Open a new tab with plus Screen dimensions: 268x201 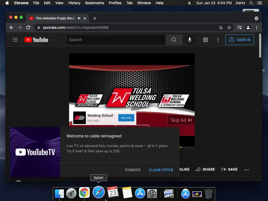(x=95, y=18)
